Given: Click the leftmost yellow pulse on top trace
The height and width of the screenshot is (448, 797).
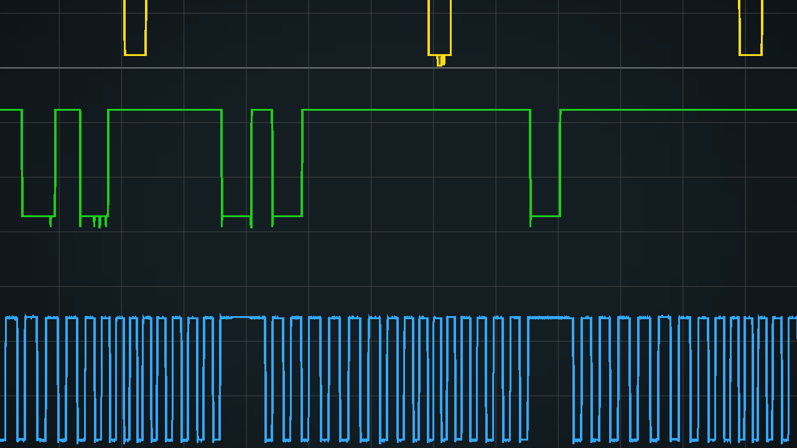Looking at the screenshot, I should tap(135, 28).
